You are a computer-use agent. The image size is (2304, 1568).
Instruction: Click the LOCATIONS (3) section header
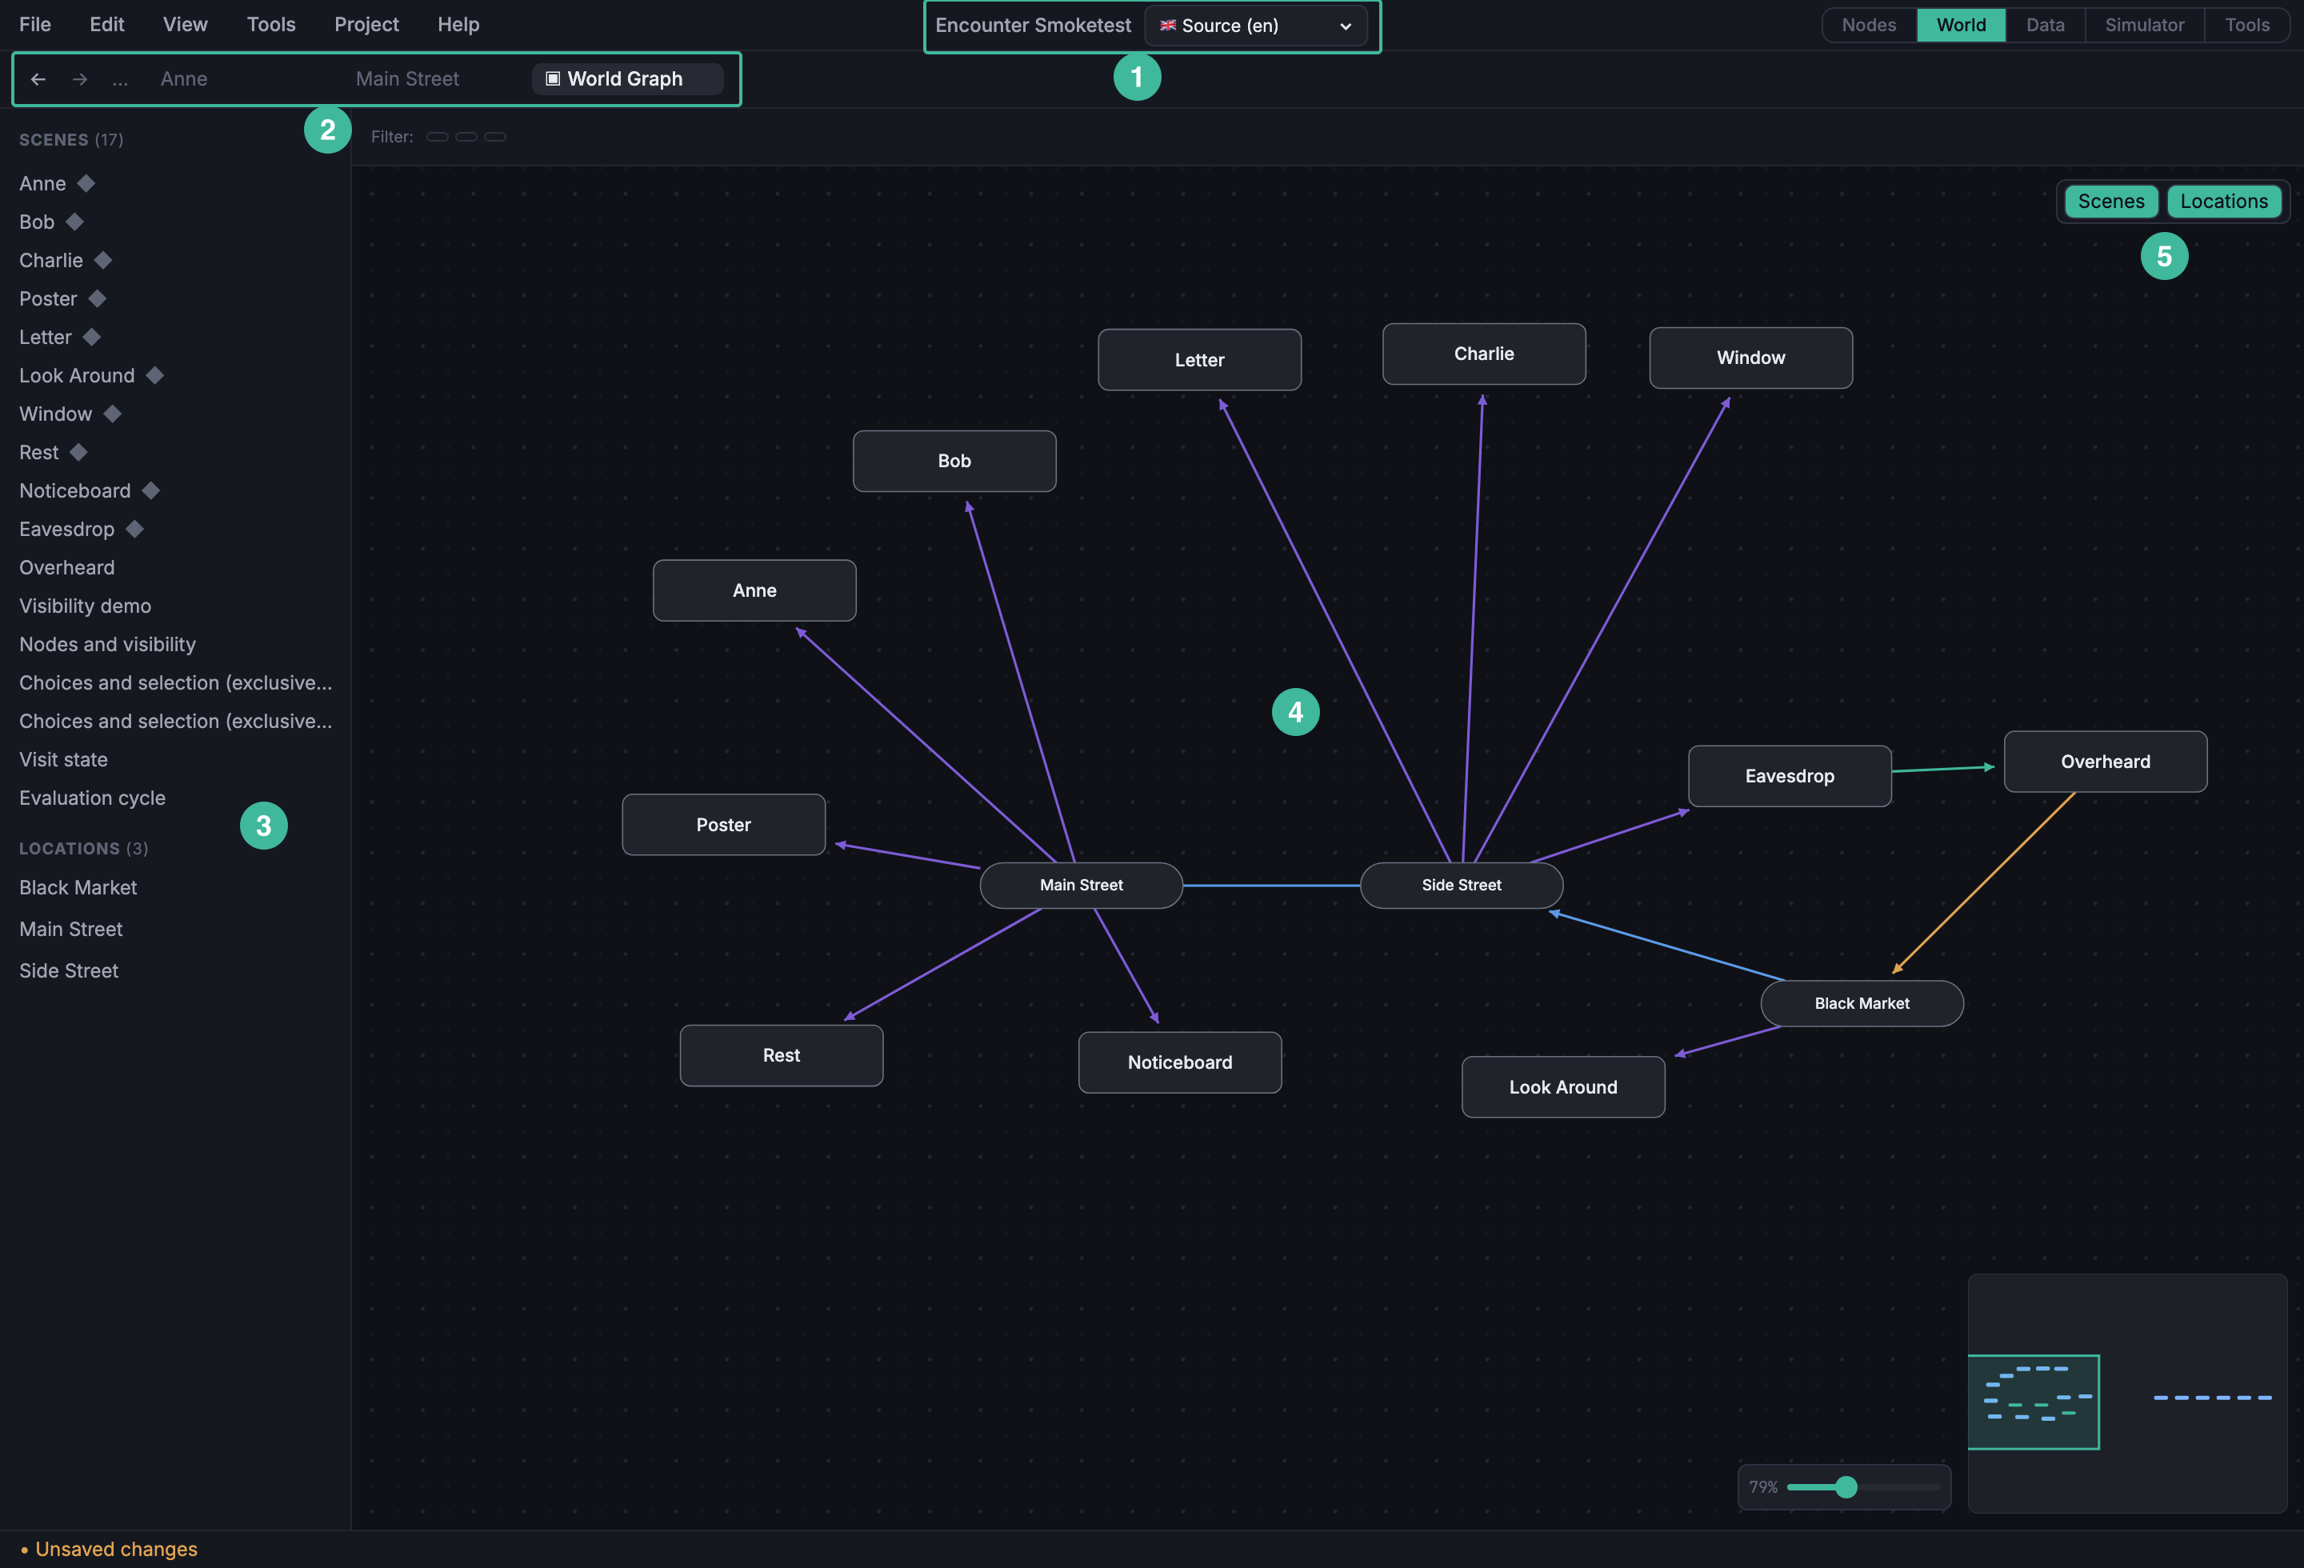(x=84, y=849)
